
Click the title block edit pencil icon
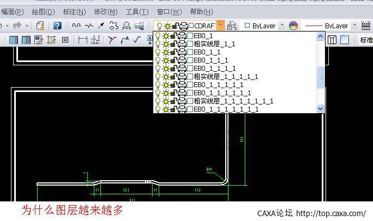coord(39,40)
